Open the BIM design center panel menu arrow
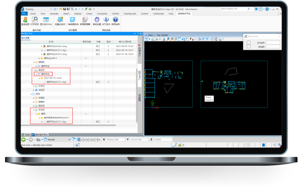This screenshot has width=303, height=189. click(x=135, y=34)
